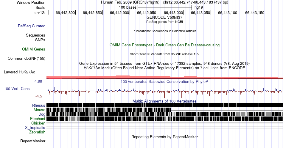Select the Dog alignment row label
This screenshot has width=283, height=148.
(x=42, y=114)
